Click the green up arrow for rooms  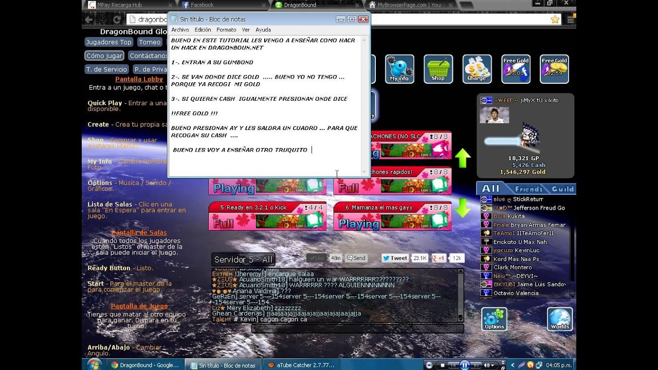(463, 158)
